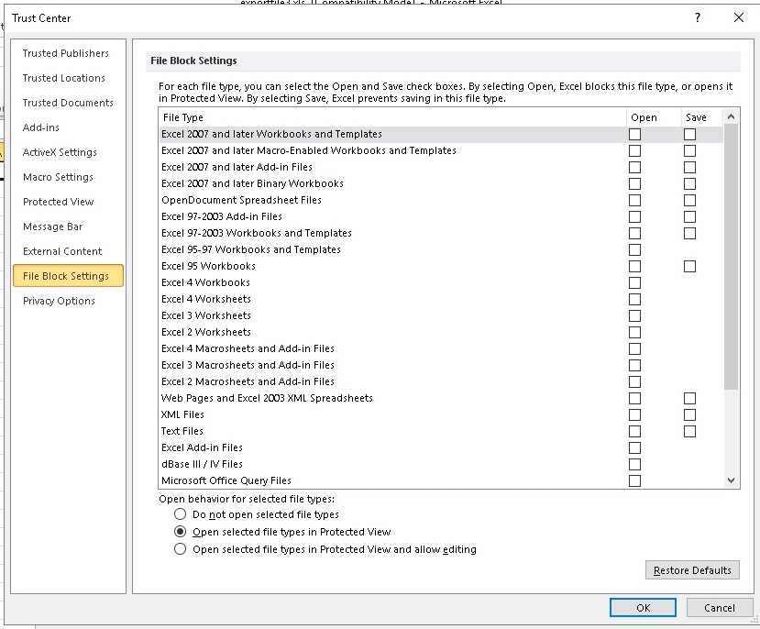Open ActiveX Settings section
The image size is (760, 629).
[60, 152]
